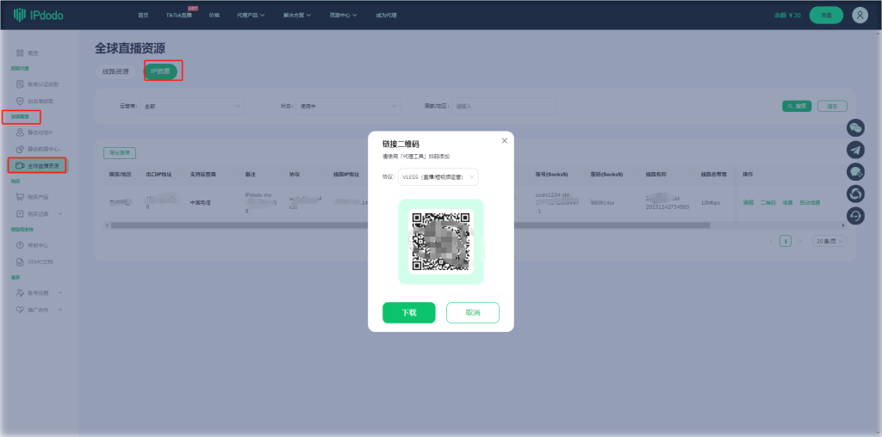The width and height of the screenshot is (882, 437).
Task: Click the 取消 button in the dialog
Action: point(473,313)
